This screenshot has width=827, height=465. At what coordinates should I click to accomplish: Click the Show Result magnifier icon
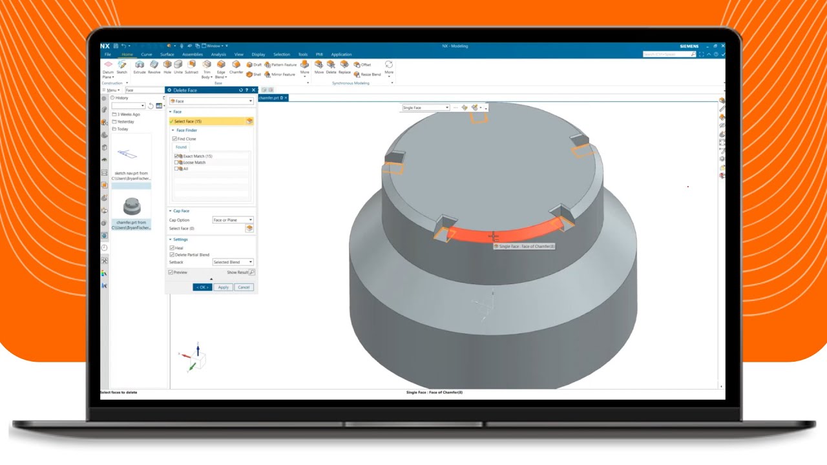click(251, 273)
